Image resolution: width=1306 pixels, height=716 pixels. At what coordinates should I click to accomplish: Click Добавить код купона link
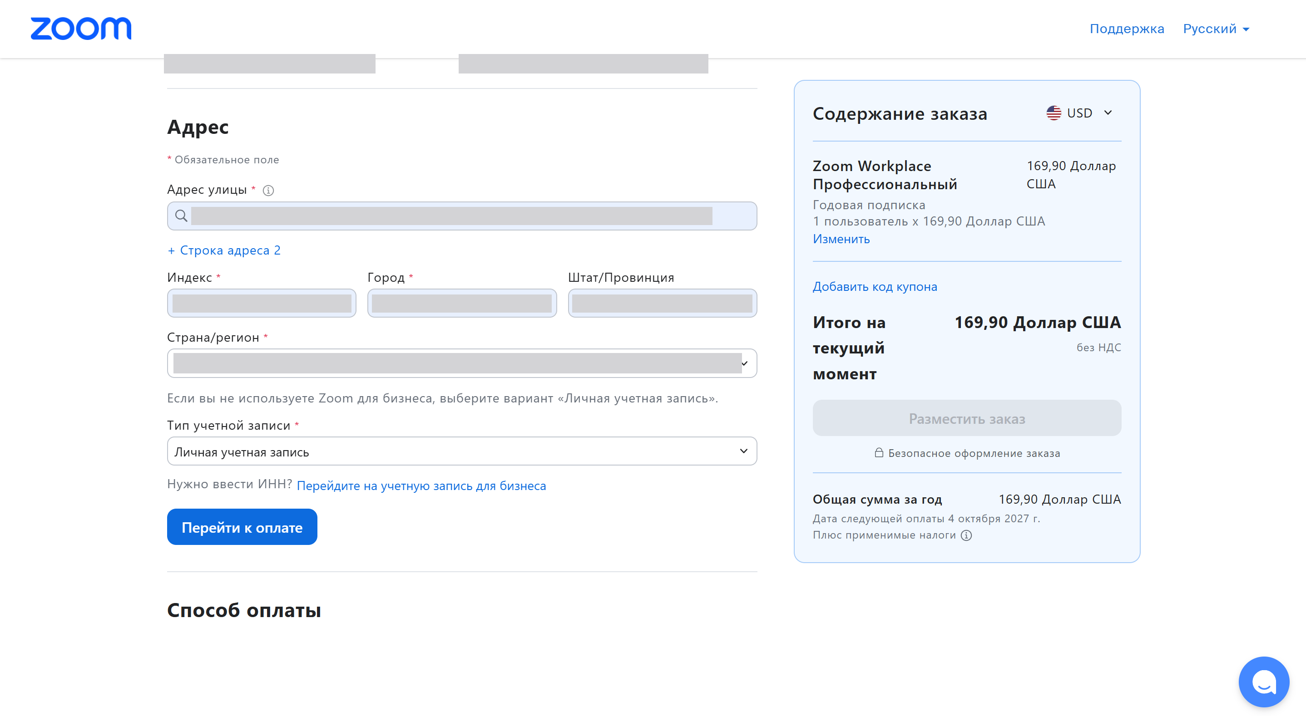(875, 287)
